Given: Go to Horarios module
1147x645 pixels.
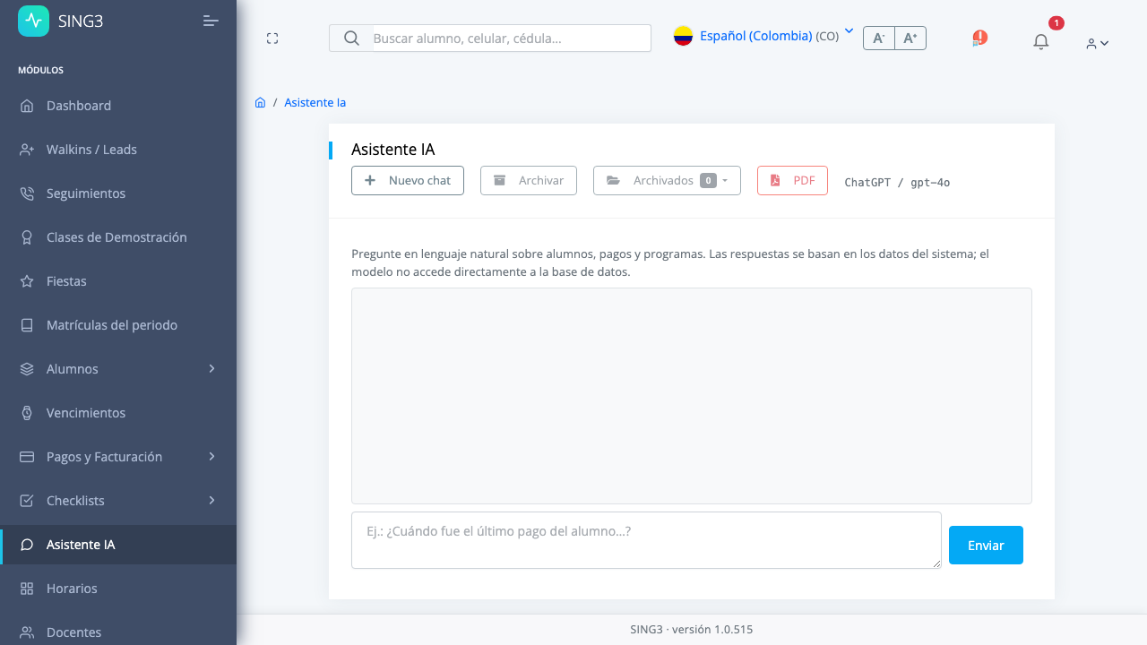Looking at the screenshot, I should click(x=118, y=589).
